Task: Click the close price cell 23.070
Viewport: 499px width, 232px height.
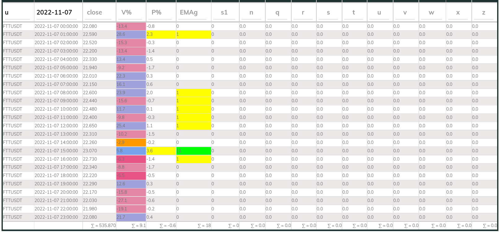Action: 90,151
